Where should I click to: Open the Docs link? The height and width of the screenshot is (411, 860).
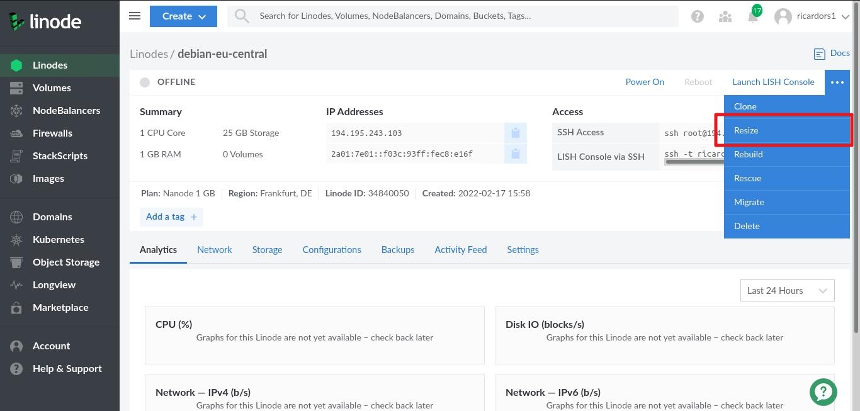[x=832, y=53]
